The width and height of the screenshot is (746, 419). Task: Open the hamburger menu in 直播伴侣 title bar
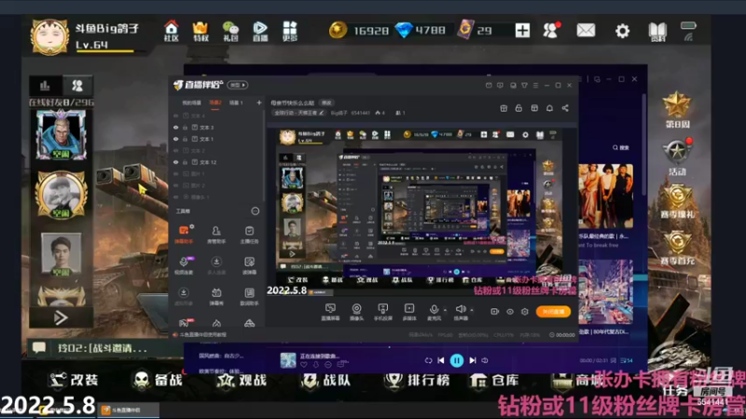tap(535, 86)
